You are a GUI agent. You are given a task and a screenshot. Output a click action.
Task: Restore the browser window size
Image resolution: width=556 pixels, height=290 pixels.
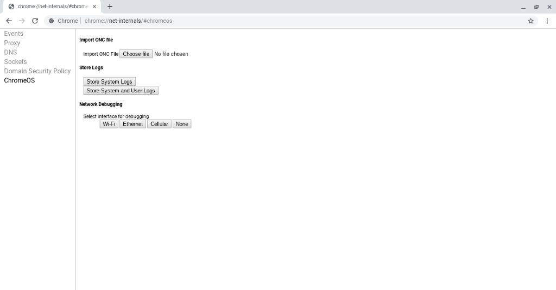pyautogui.click(x=536, y=7)
